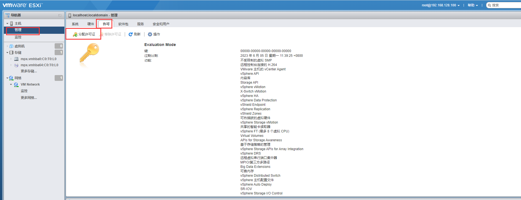
Task: Collapse the Navigator panel with its minimize icon
Action: [x=60, y=15]
